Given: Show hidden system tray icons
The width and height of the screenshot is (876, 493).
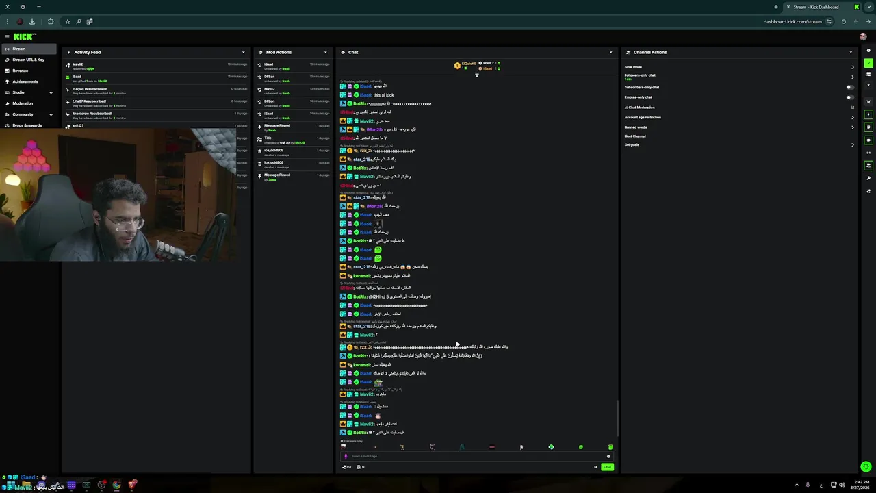Looking at the screenshot, I should click(796, 485).
